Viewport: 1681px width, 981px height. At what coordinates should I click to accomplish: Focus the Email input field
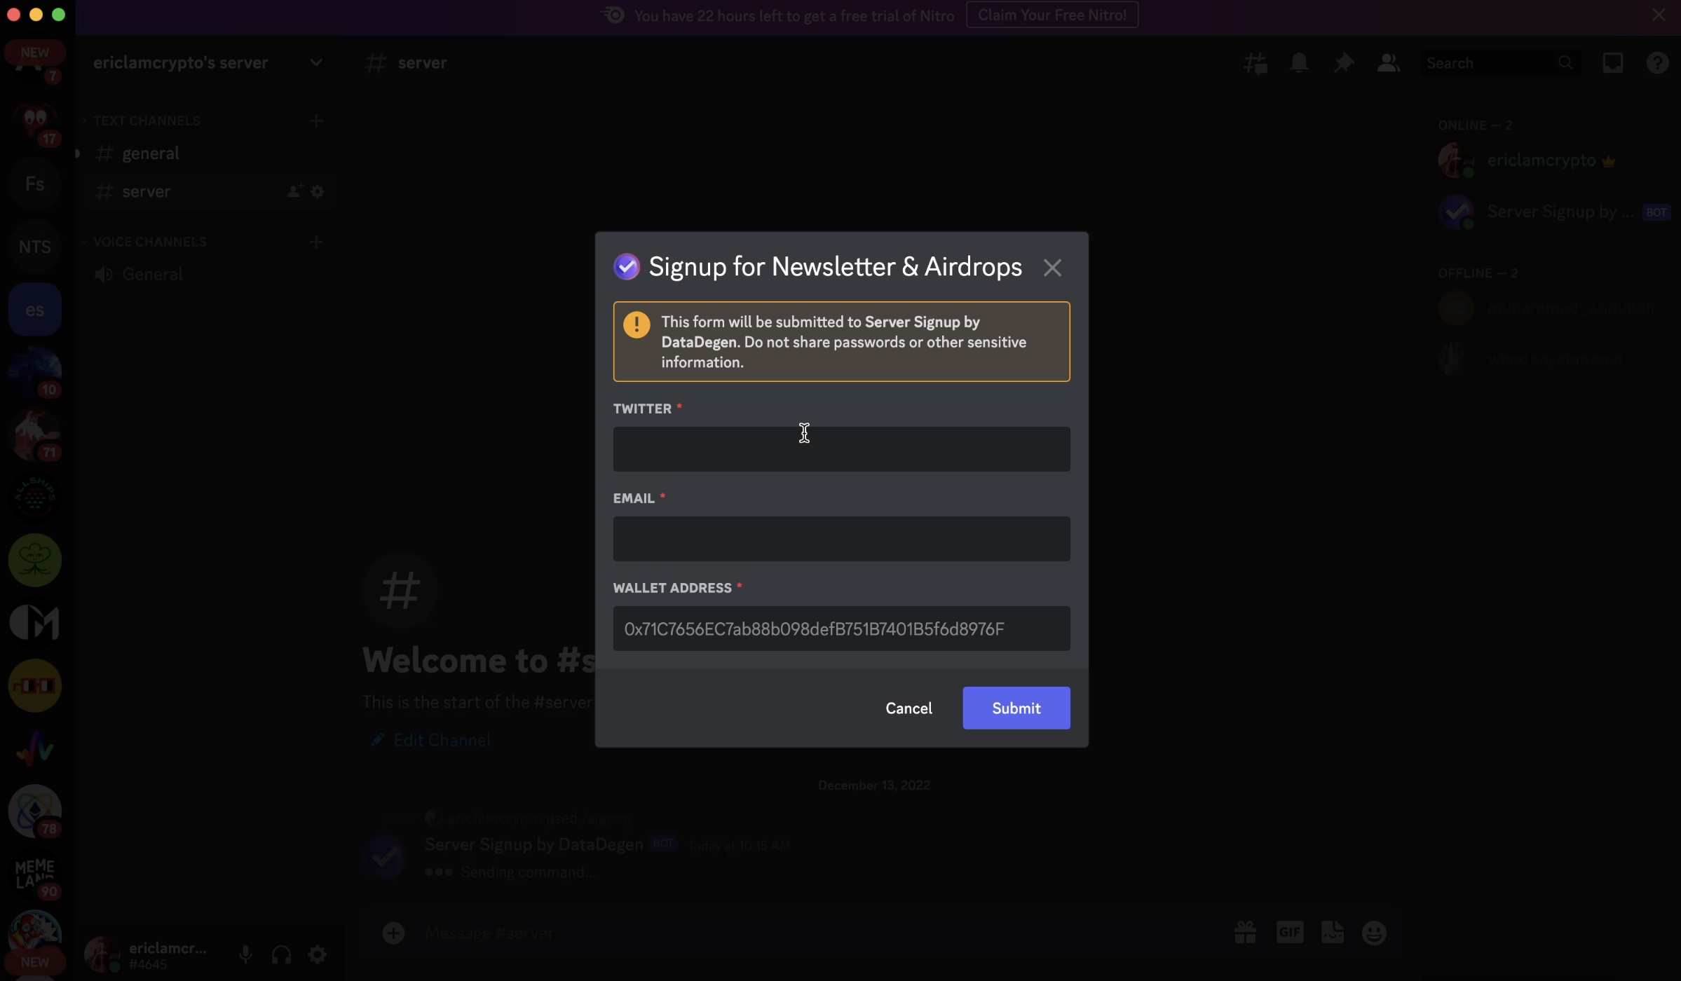pyautogui.click(x=841, y=539)
